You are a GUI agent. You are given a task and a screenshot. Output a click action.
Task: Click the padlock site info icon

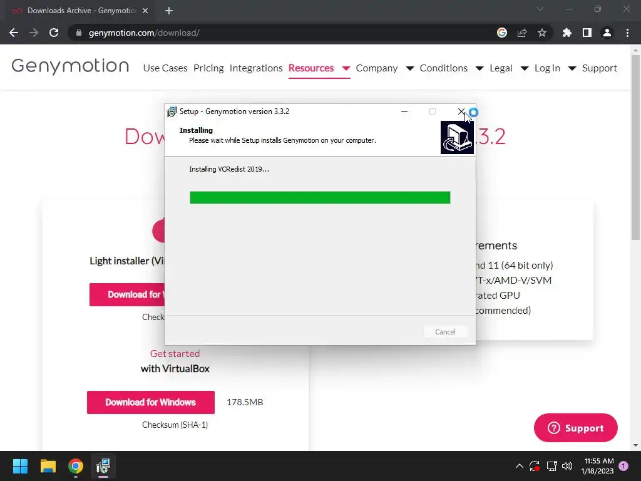pyautogui.click(x=79, y=33)
